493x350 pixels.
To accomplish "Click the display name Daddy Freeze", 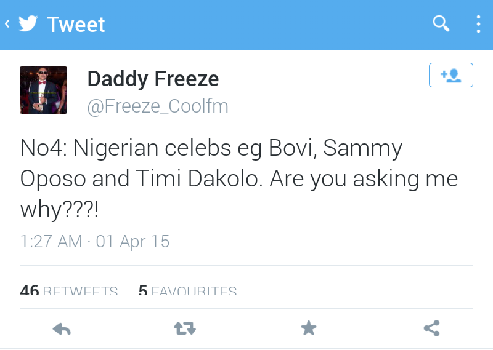I will 153,78.
